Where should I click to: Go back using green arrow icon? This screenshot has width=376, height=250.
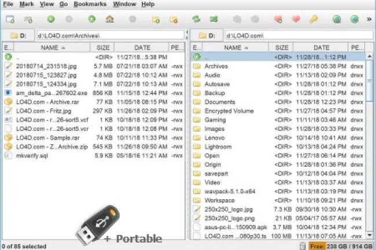pyautogui.click(x=51, y=19)
